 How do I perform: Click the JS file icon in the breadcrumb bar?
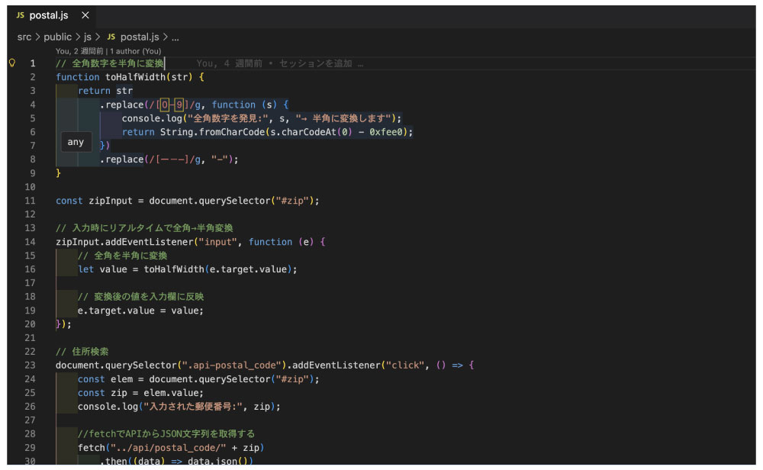click(x=110, y=36)
